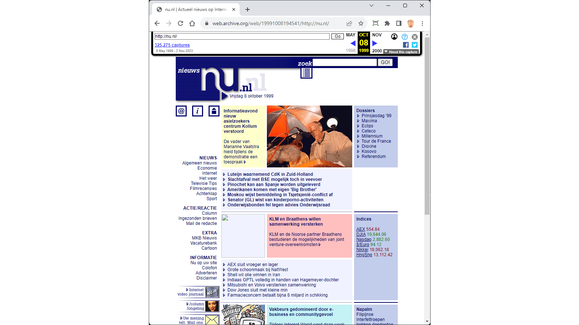This screenshot has height=325, width=579.
Task: Open the Colofon information link
Action: click(x=209, y=268)
